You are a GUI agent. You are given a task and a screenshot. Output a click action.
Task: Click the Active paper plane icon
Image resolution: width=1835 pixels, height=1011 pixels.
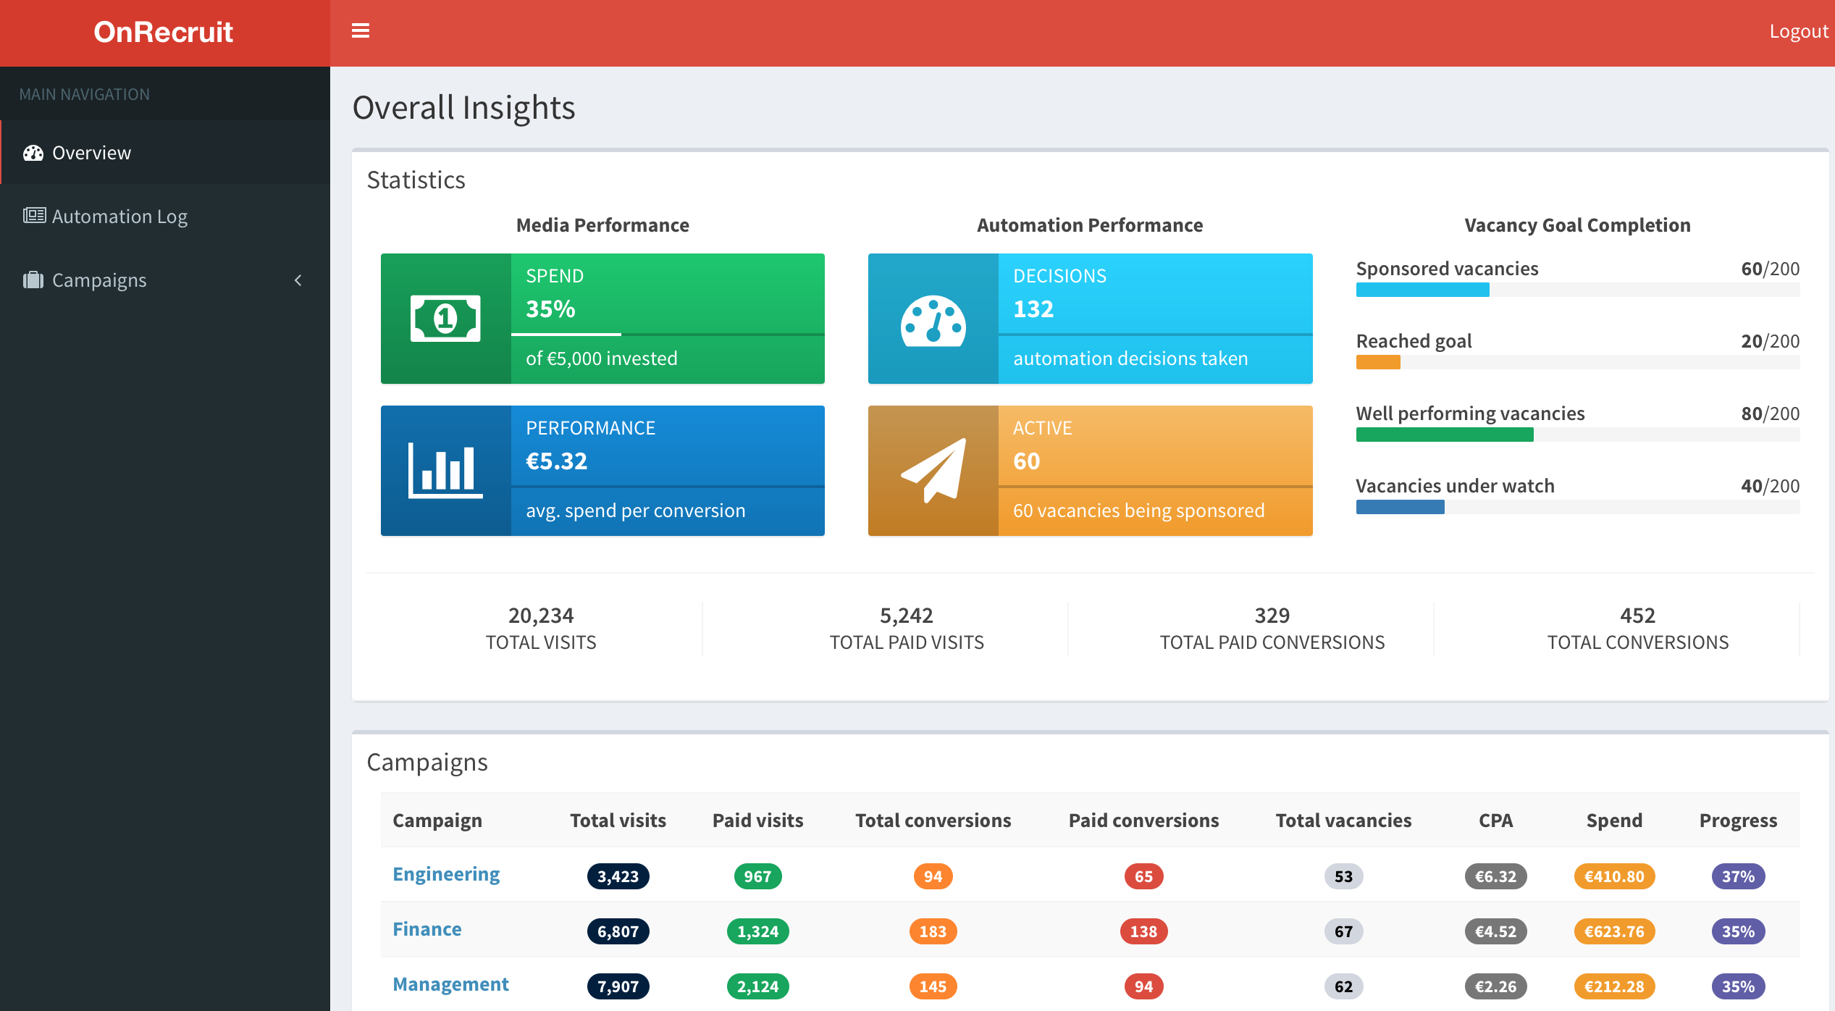(933, 471)
